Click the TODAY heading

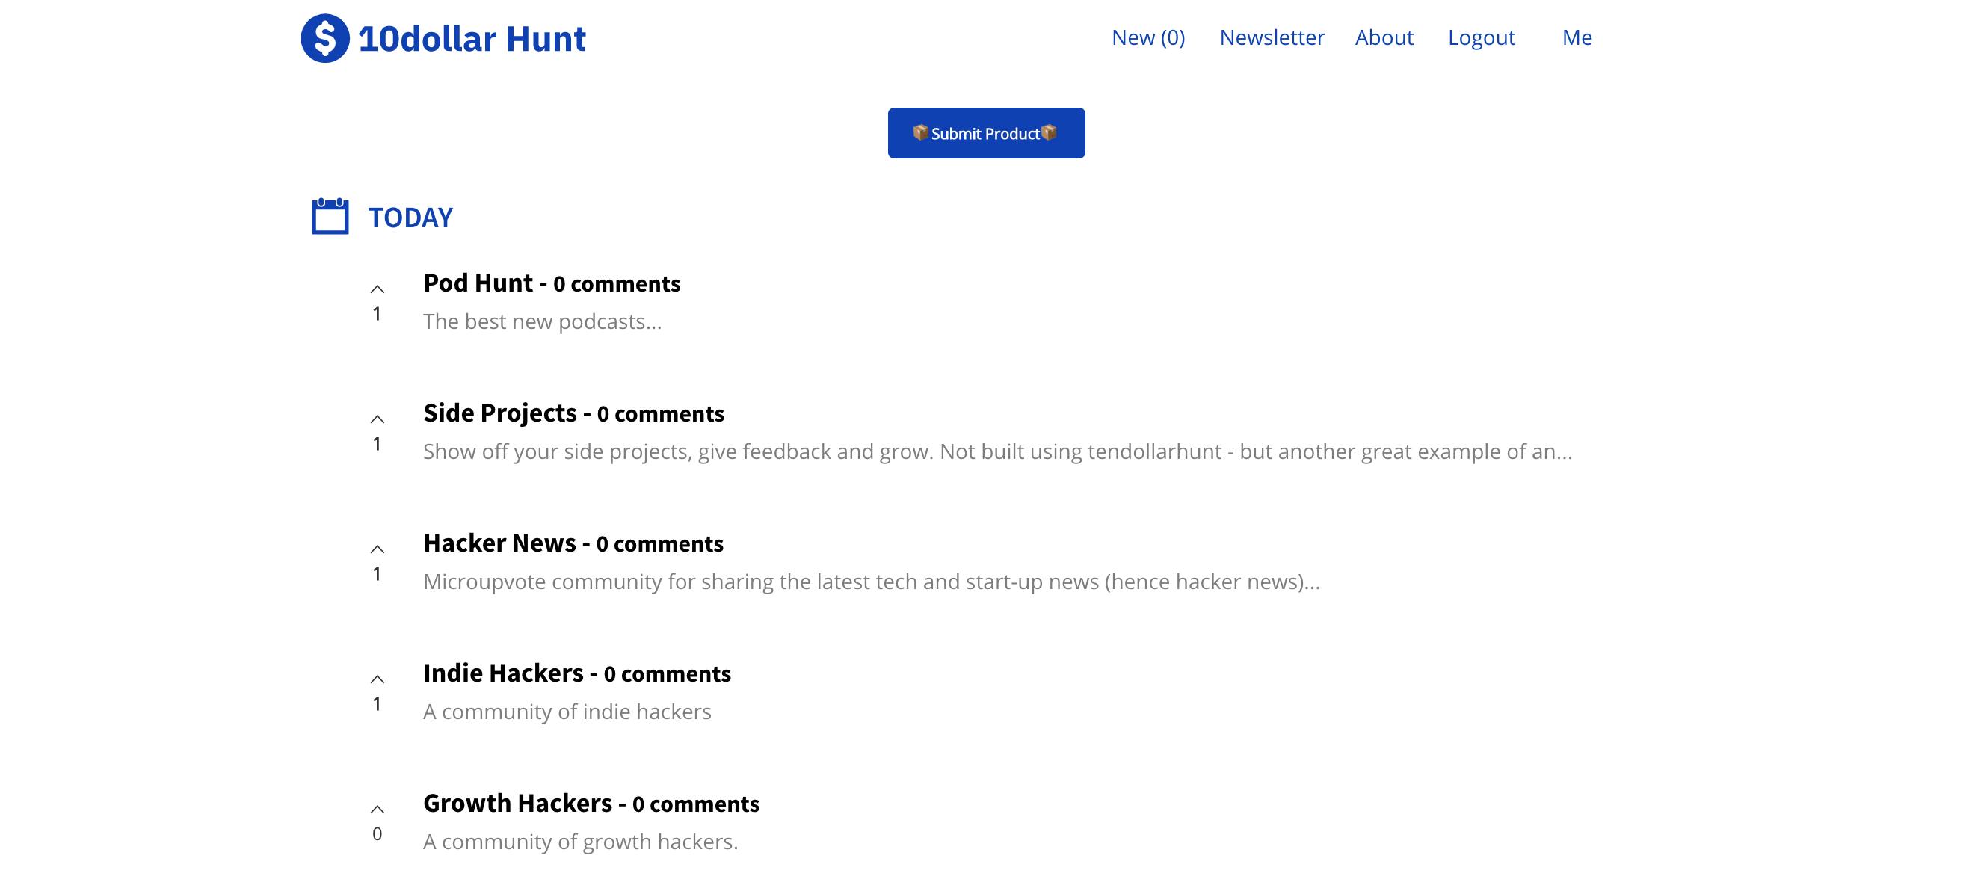(410, 218)
